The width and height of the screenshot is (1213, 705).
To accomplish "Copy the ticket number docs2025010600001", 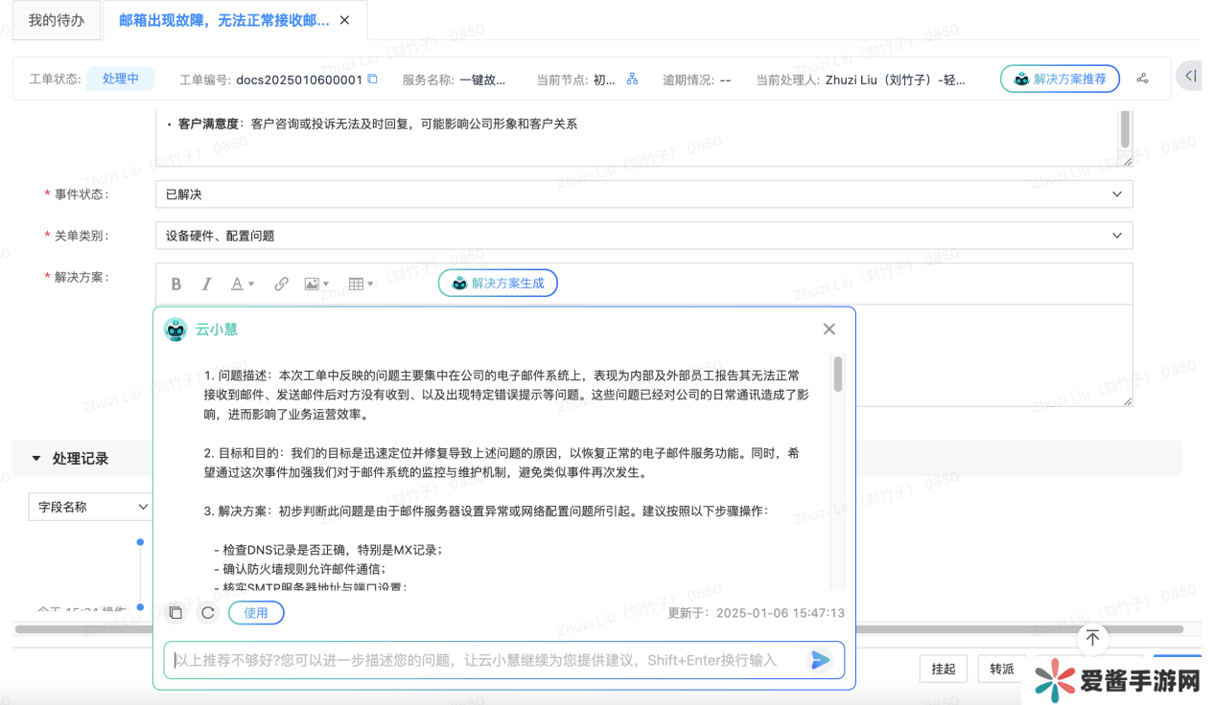I will tap(373, 80).
